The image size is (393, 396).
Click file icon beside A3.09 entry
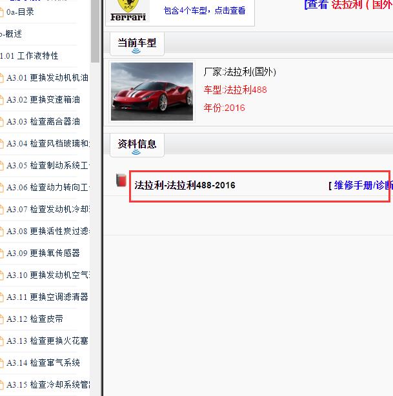1,253
